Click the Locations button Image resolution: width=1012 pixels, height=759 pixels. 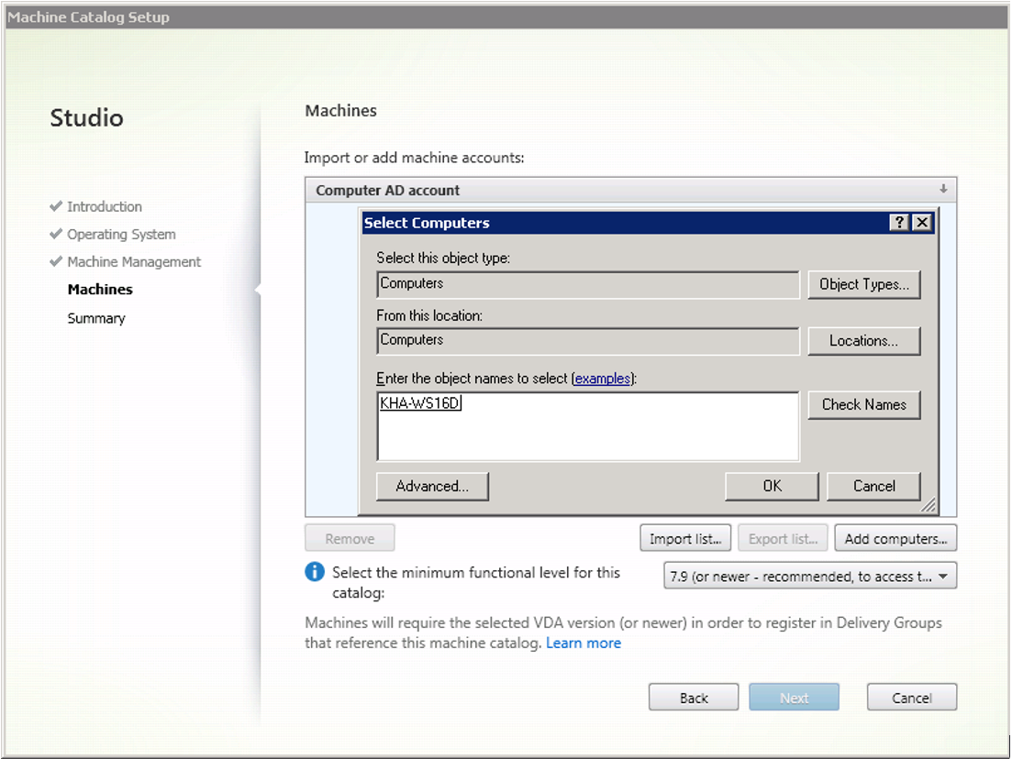864,341
